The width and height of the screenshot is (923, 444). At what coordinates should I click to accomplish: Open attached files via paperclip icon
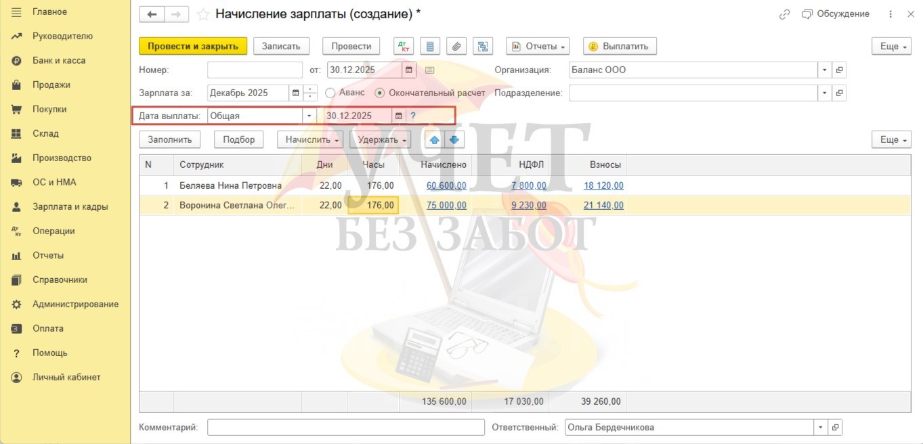coord(456,46)
